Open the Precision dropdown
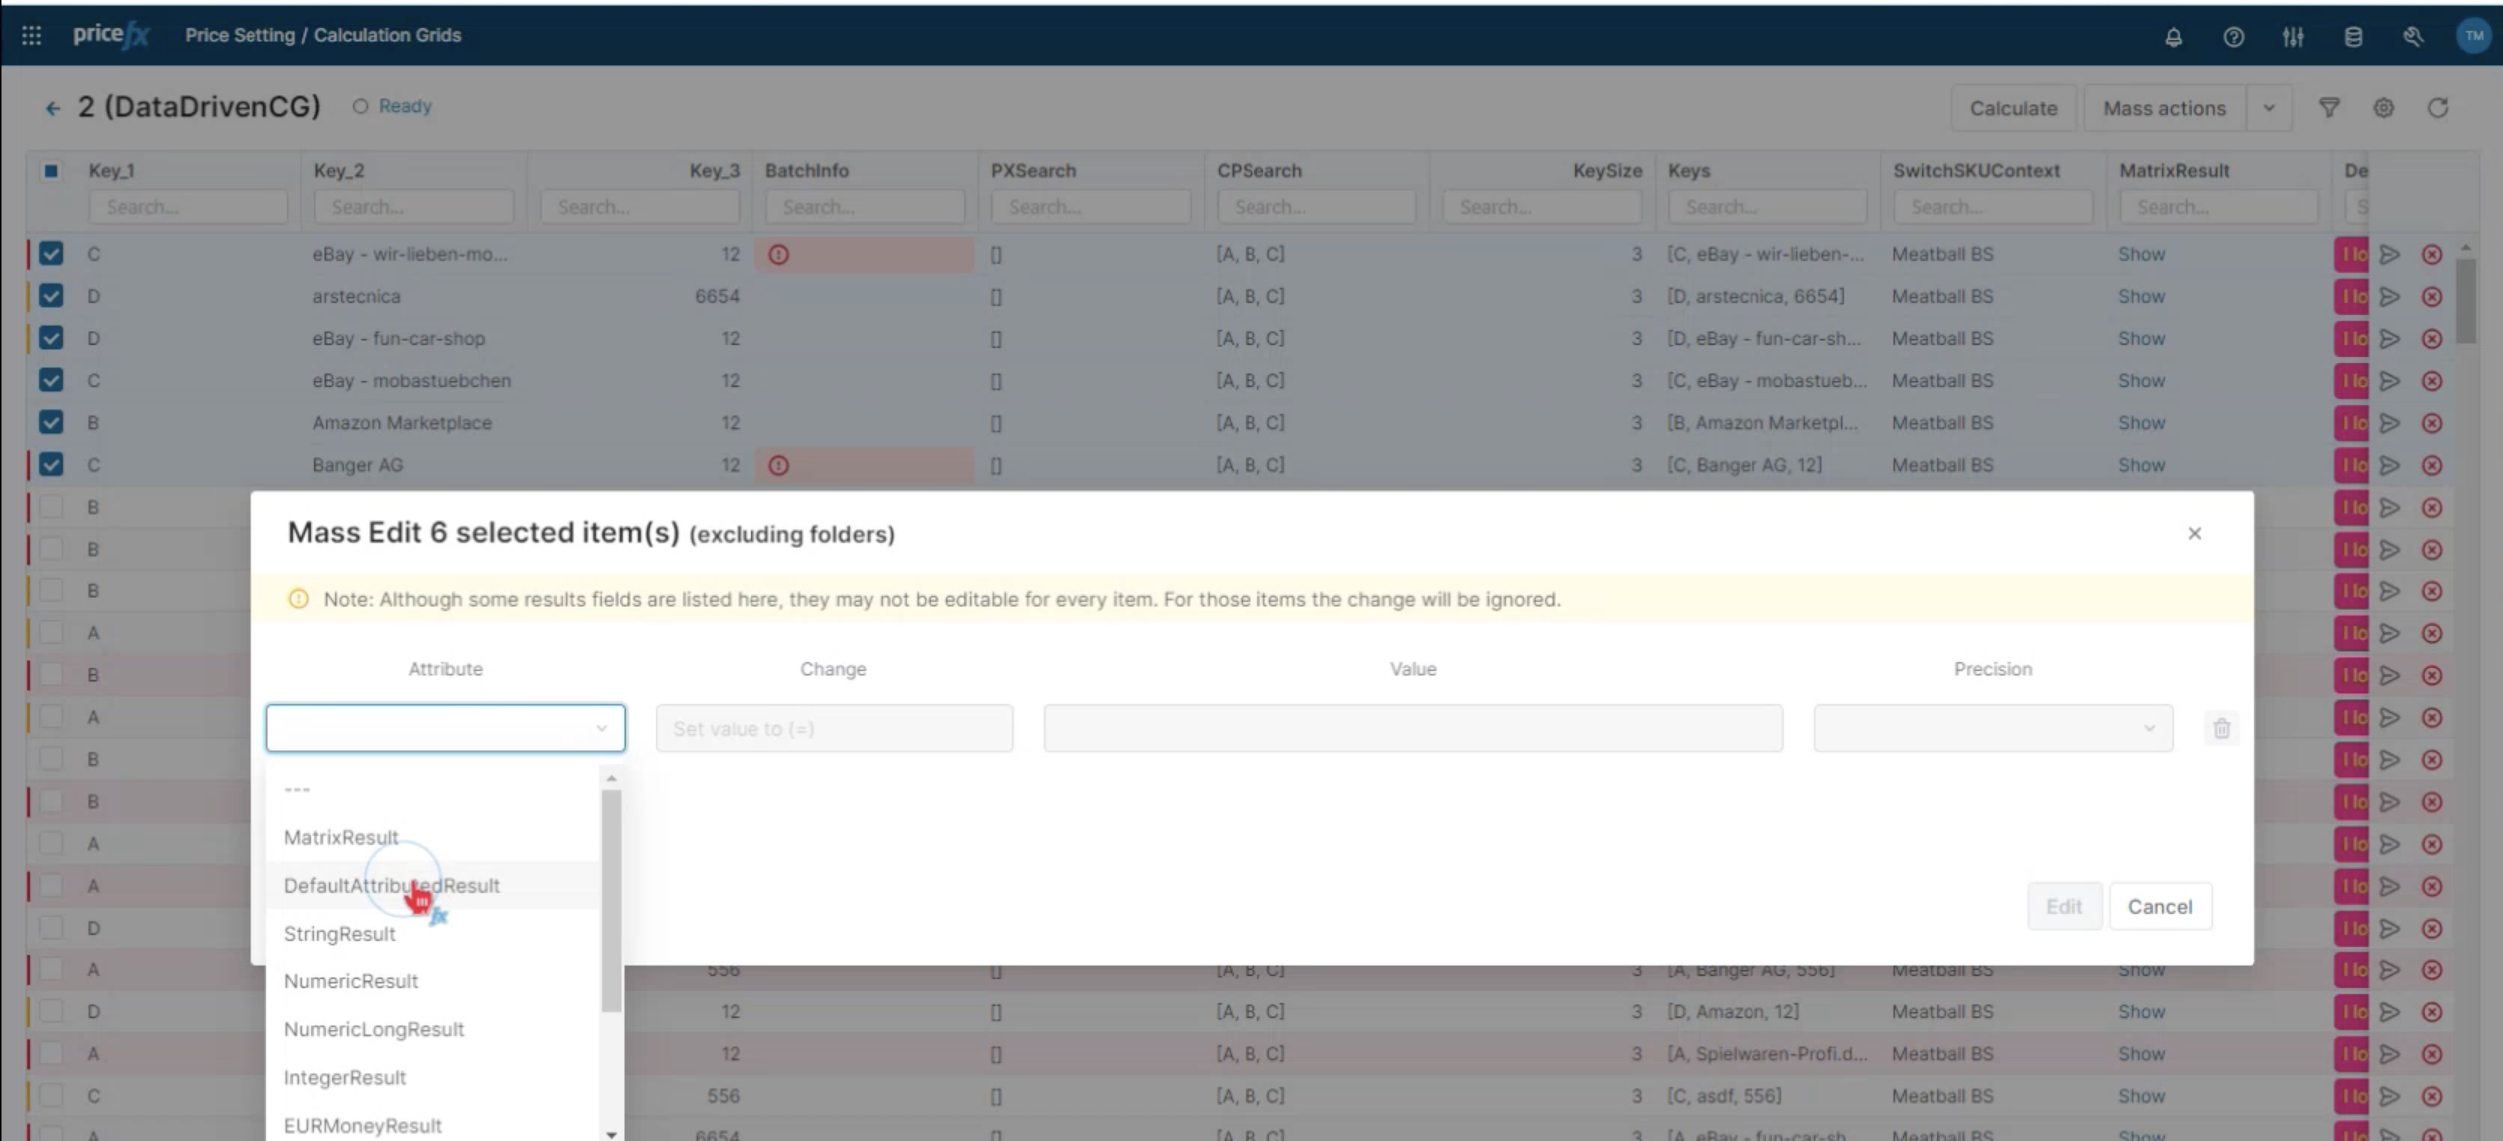 (1992, 729)
